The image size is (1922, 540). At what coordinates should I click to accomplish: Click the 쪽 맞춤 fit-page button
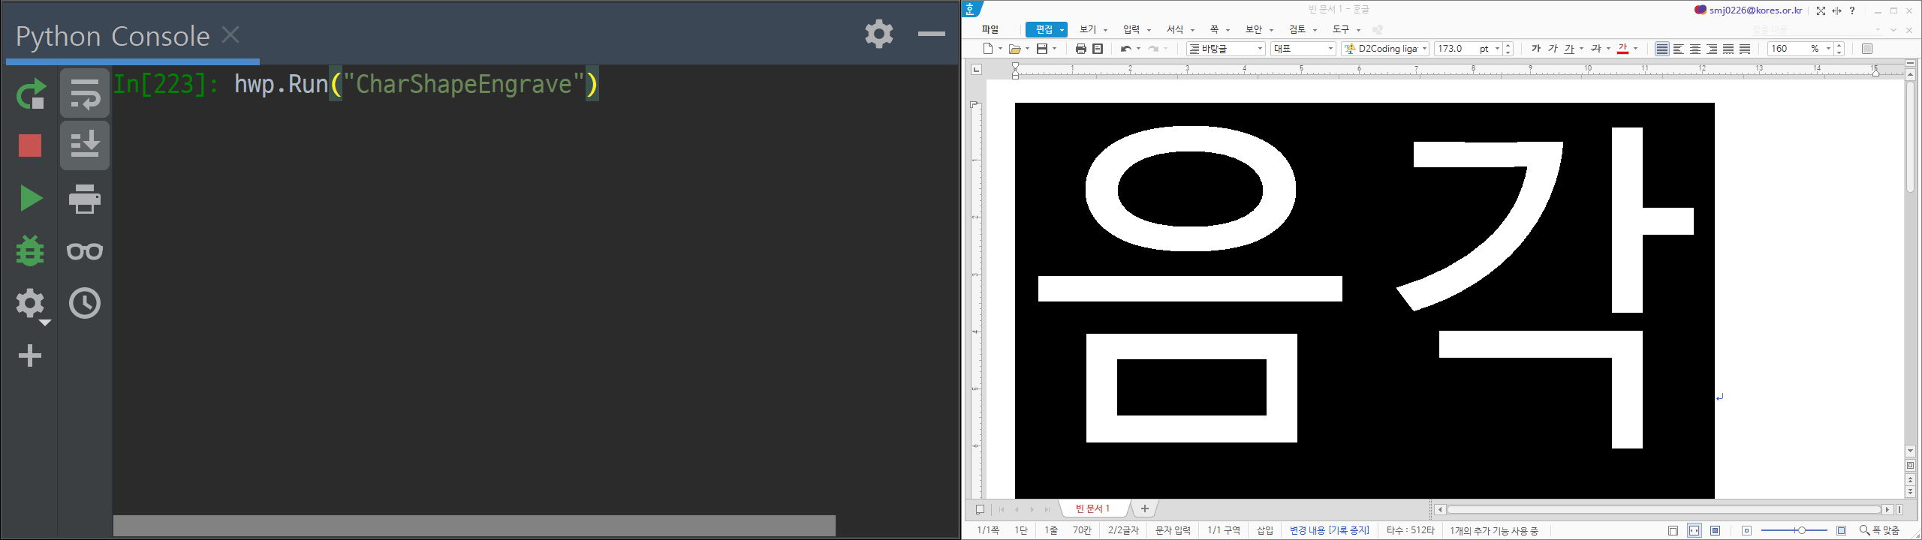point(1879,530)
